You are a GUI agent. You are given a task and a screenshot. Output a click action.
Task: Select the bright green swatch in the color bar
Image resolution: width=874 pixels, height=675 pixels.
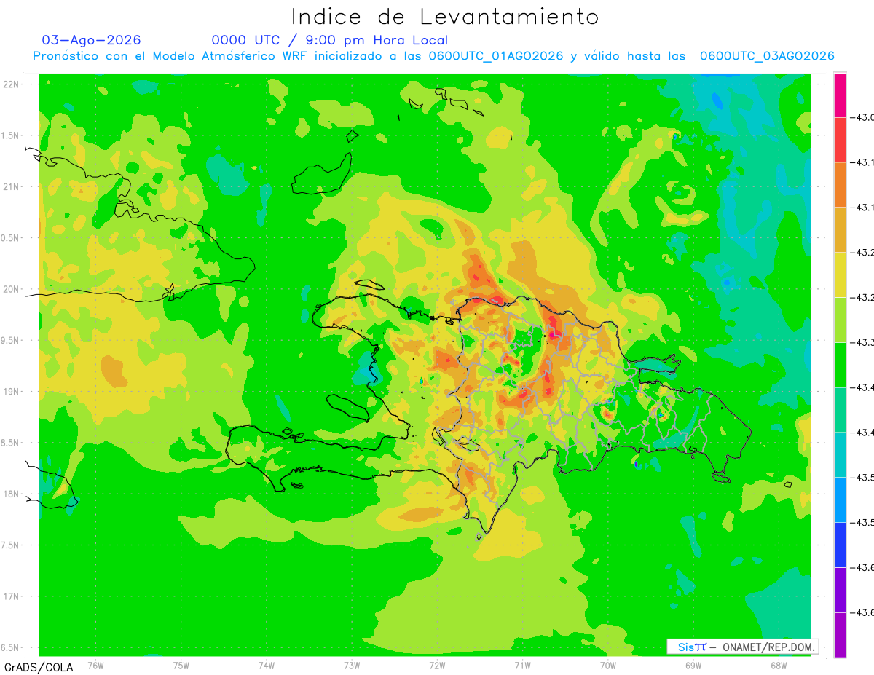pos(840,365)
